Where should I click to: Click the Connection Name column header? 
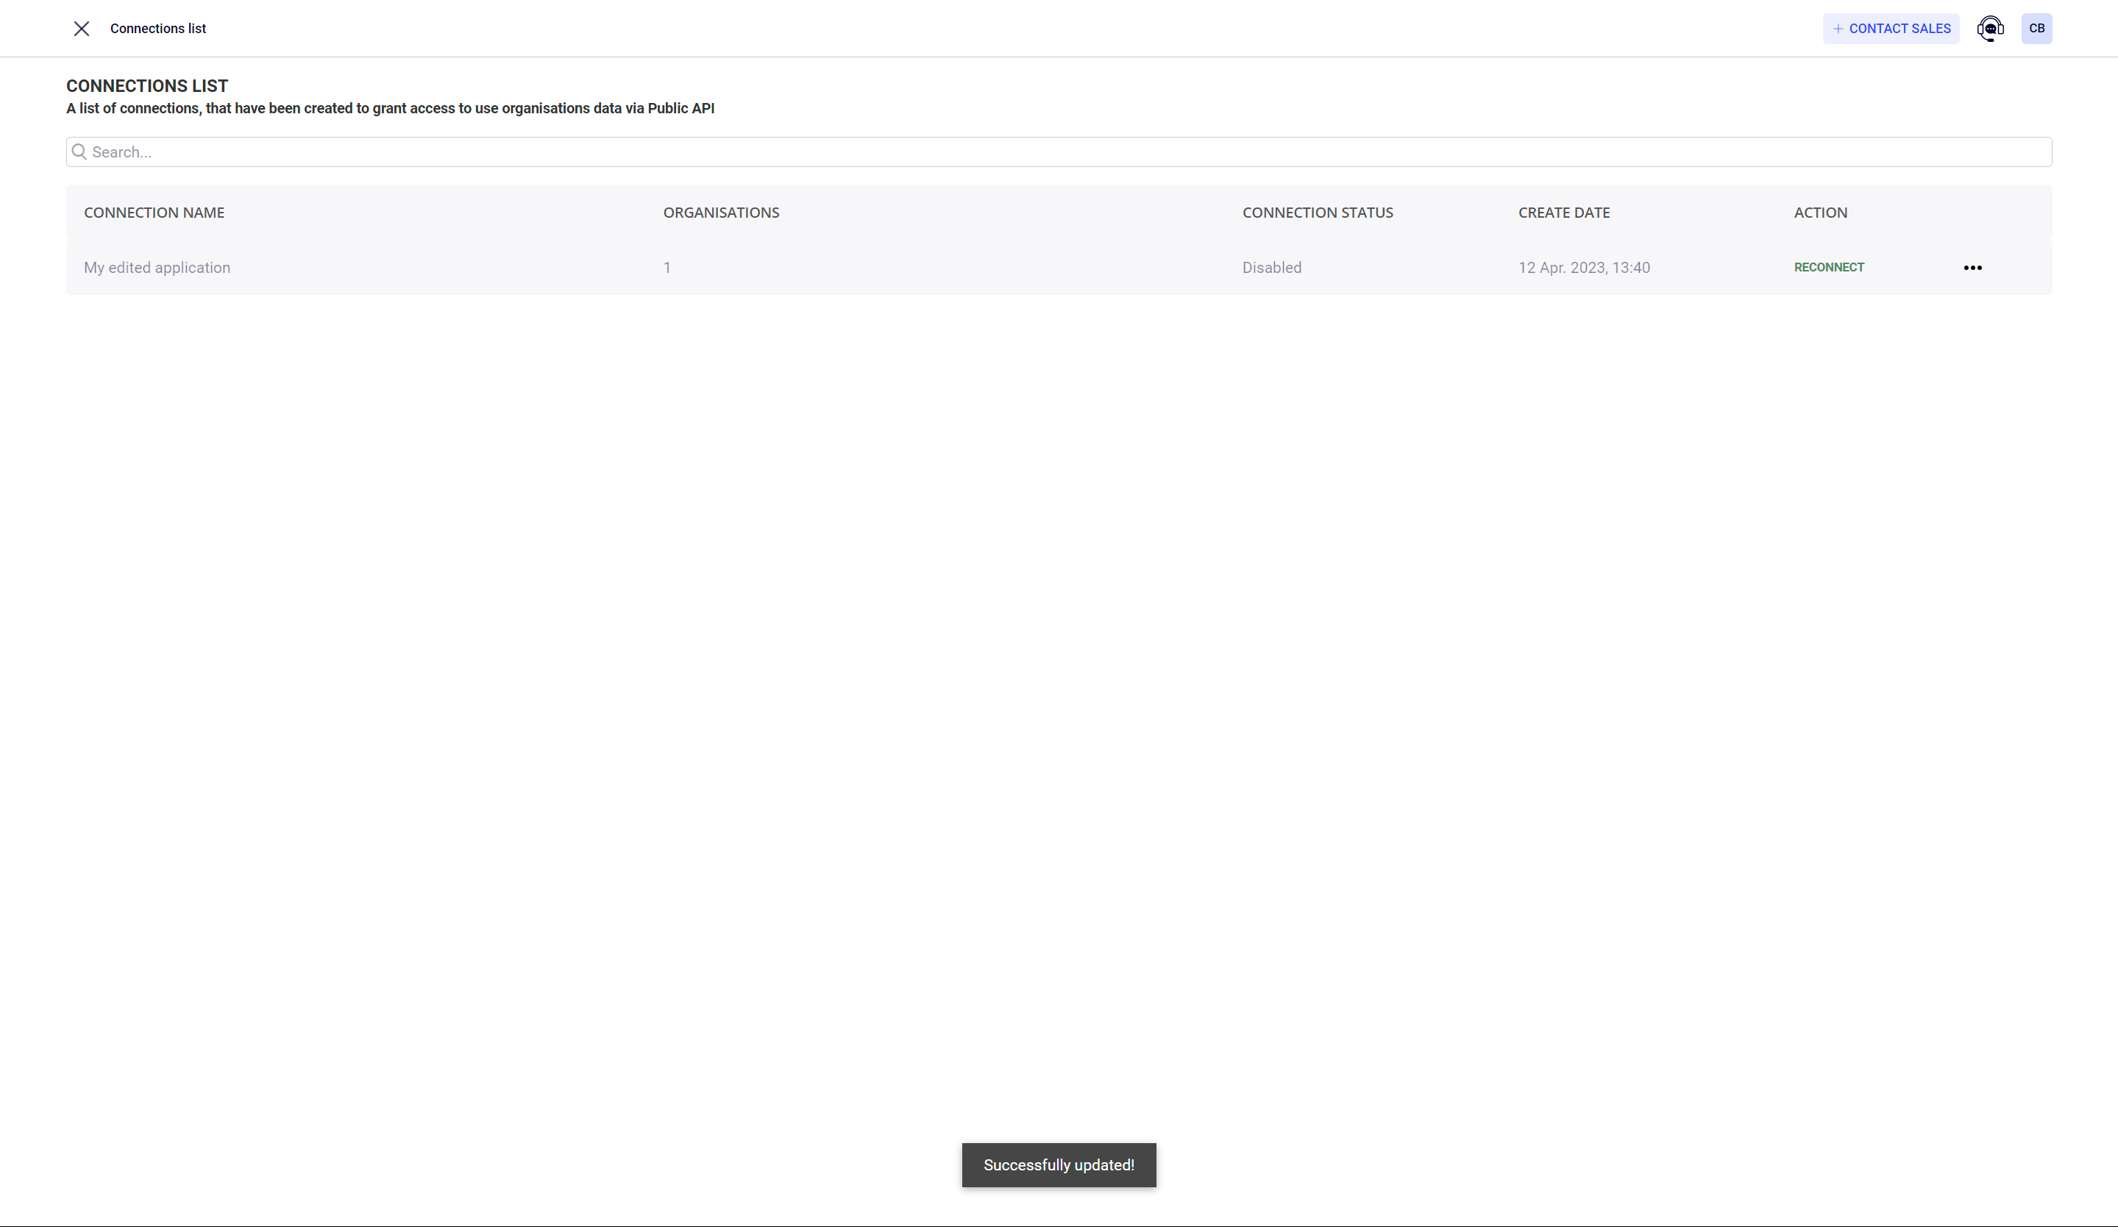[x=154, y=213]
